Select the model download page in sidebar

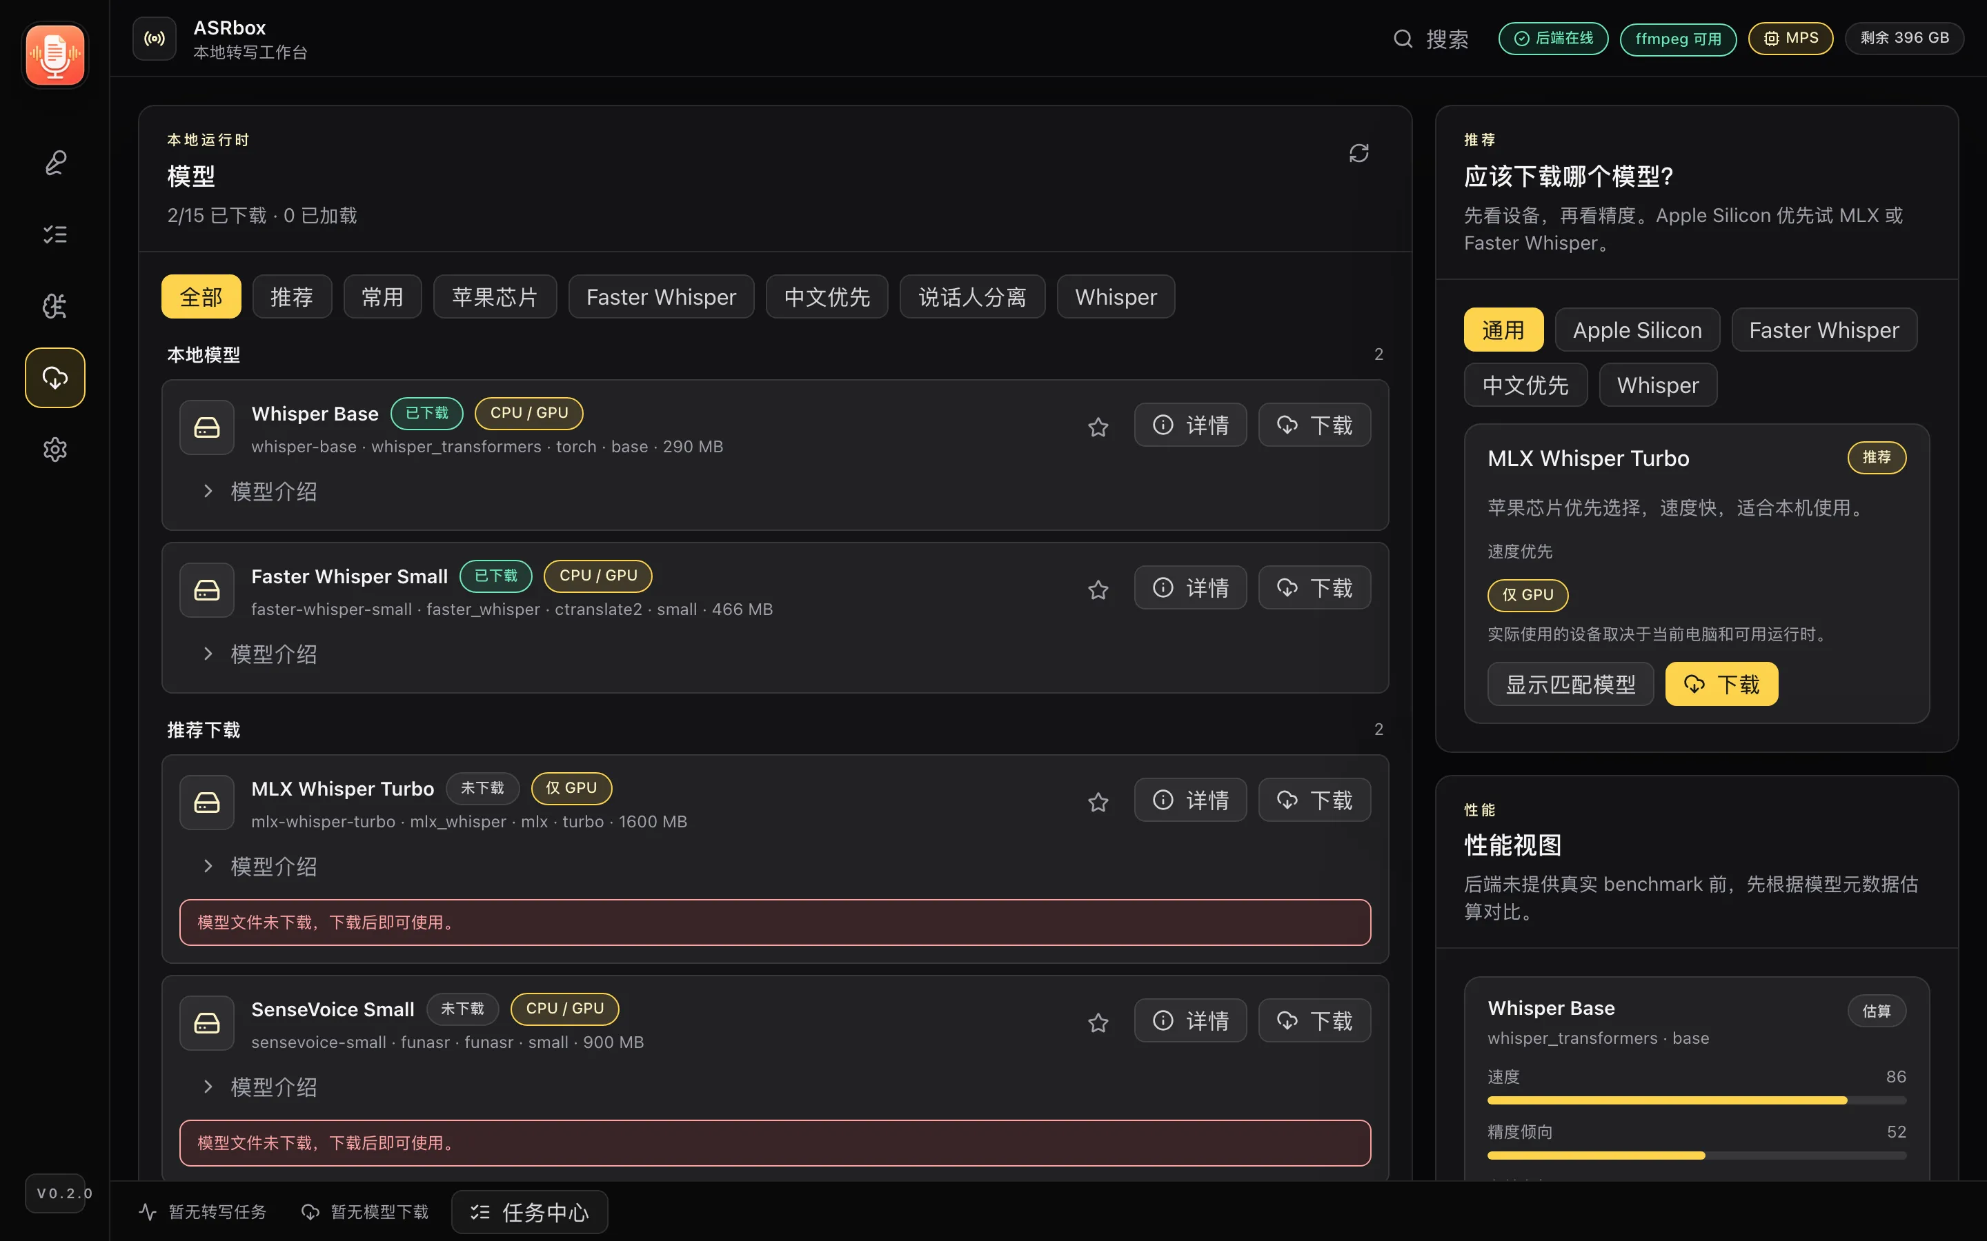pos(55,378)
